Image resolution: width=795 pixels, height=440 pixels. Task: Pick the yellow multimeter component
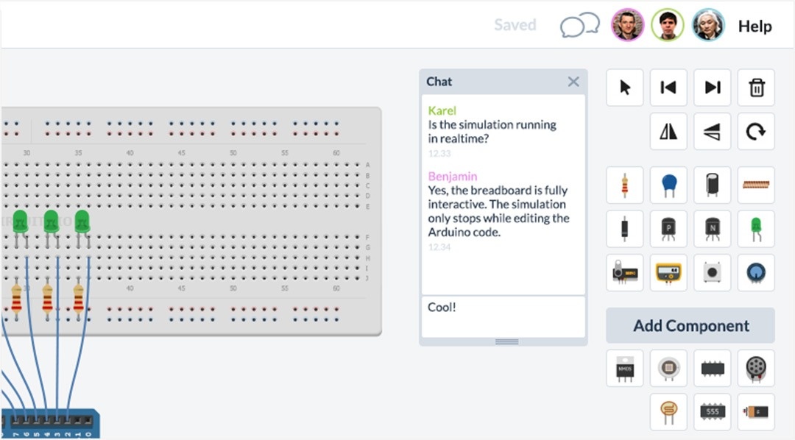tap(668, 273)
